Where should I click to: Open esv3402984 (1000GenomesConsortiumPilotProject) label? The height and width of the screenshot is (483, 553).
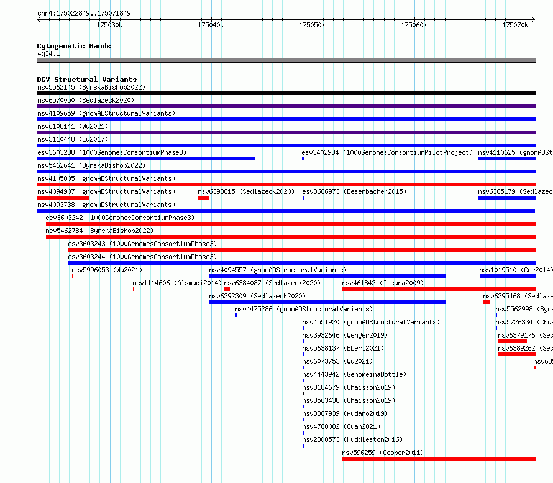pyautogui.click(x=387, y=152)
